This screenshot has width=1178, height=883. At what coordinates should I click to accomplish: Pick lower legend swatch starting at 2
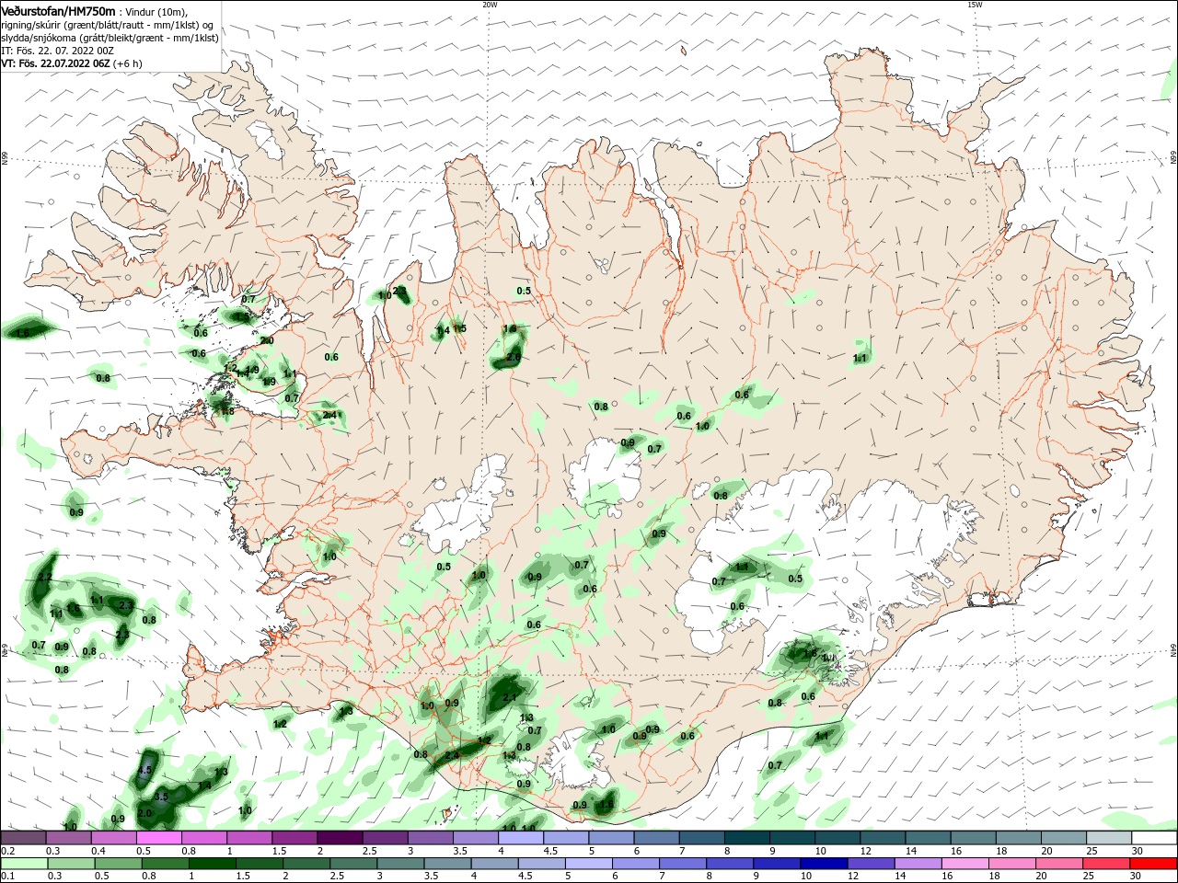pyautogui.click(x=305, y=864)
